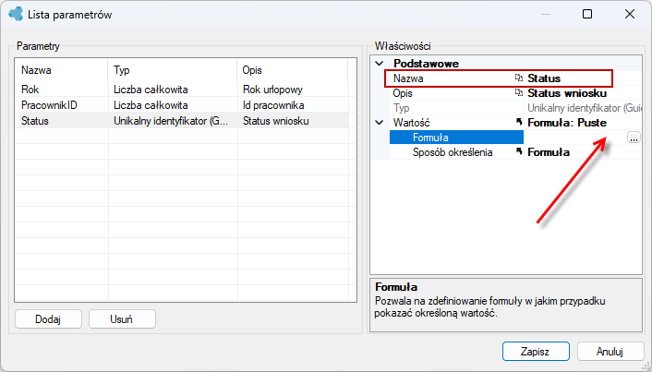
Task: Cancel the dialog with Anuluj
Action: [610, 352]
